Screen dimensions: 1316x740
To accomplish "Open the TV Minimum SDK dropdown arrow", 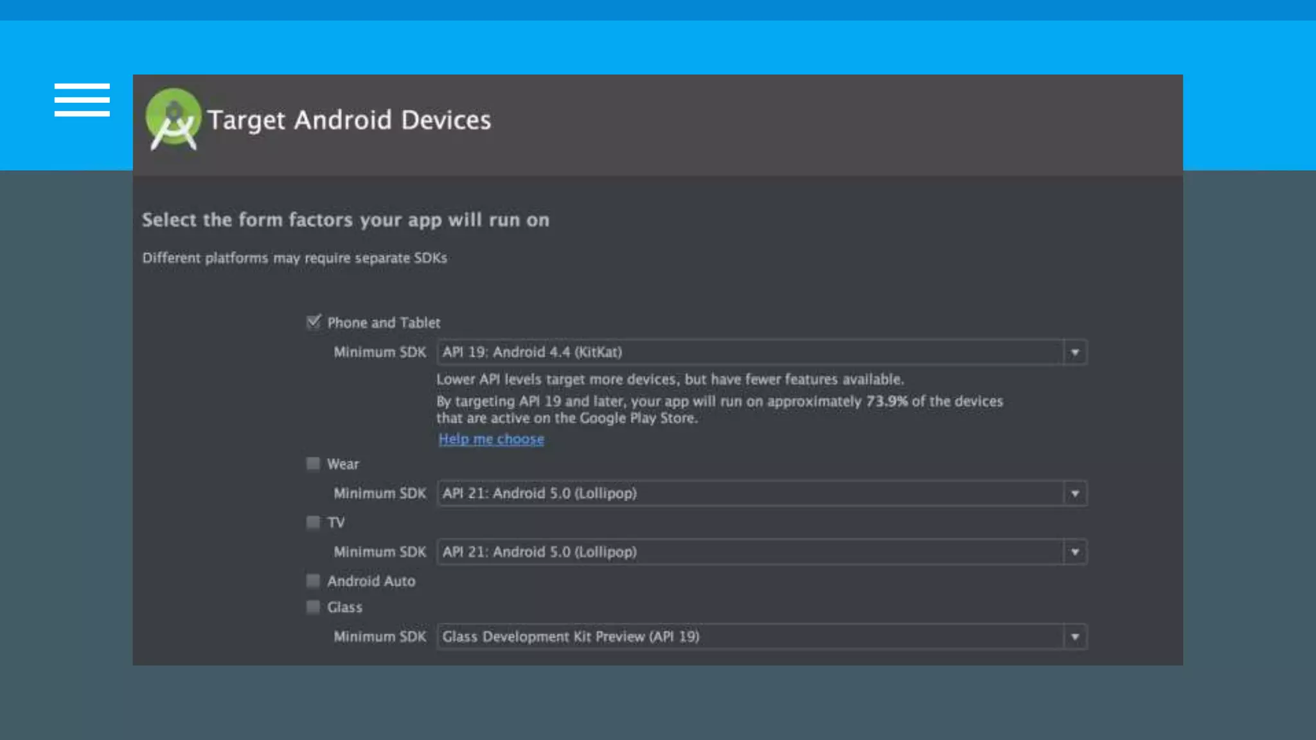I will (1074, 552).
